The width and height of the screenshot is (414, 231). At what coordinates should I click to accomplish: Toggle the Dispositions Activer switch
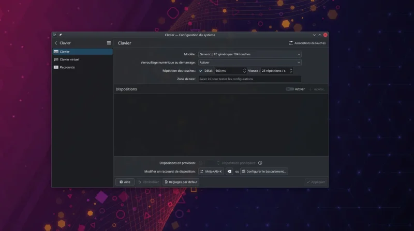pos(290,89)
